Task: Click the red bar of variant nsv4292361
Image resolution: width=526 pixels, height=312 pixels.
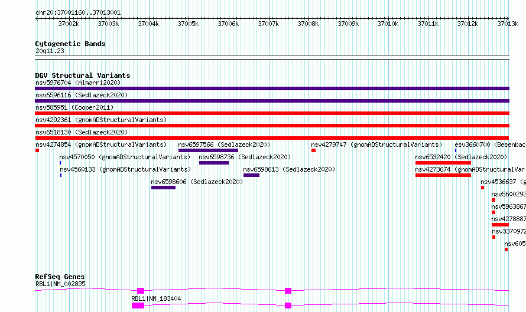Action: [x=272, y=126]
